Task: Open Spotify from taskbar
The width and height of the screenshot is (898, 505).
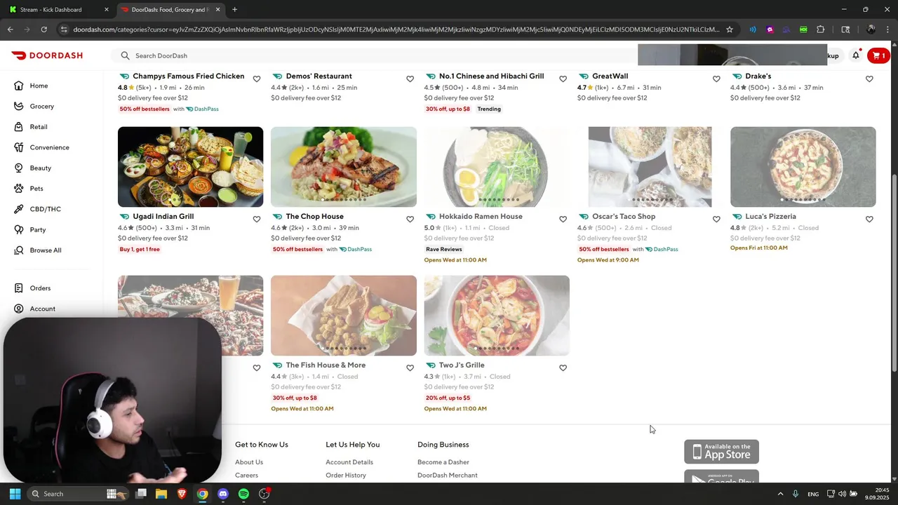Action: pyautogui.click(x=243, y=494)
